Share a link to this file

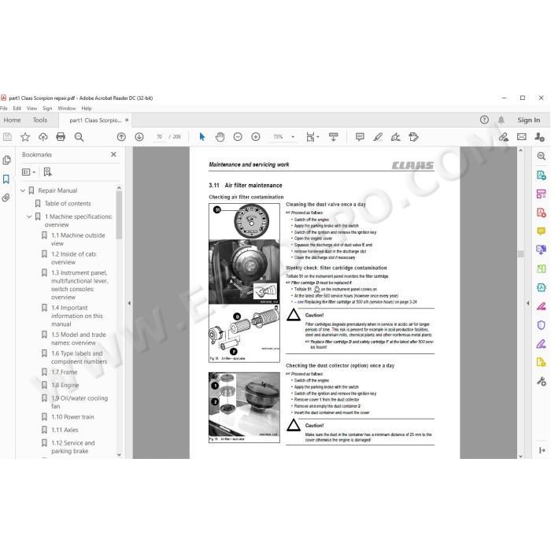click(x=504, y=137)
